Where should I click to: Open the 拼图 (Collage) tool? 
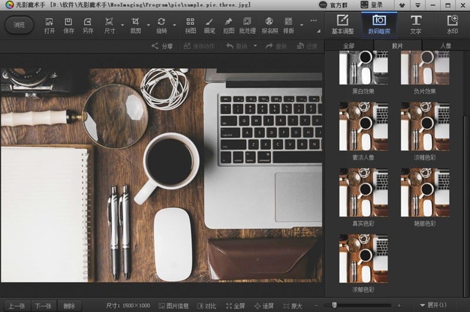coord(190,25)
